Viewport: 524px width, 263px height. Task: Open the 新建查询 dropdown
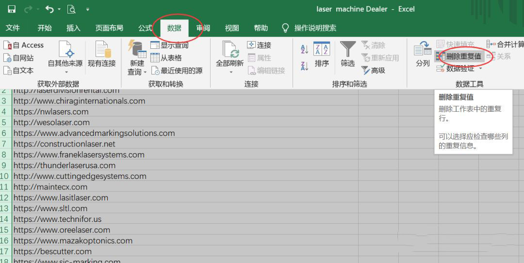[137, 58]
